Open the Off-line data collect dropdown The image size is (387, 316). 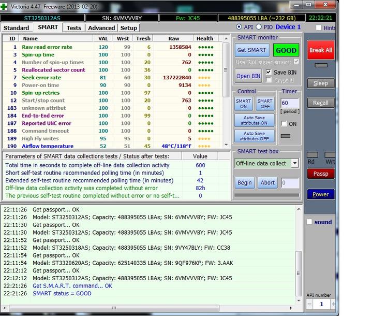click(x=295, y=163)
